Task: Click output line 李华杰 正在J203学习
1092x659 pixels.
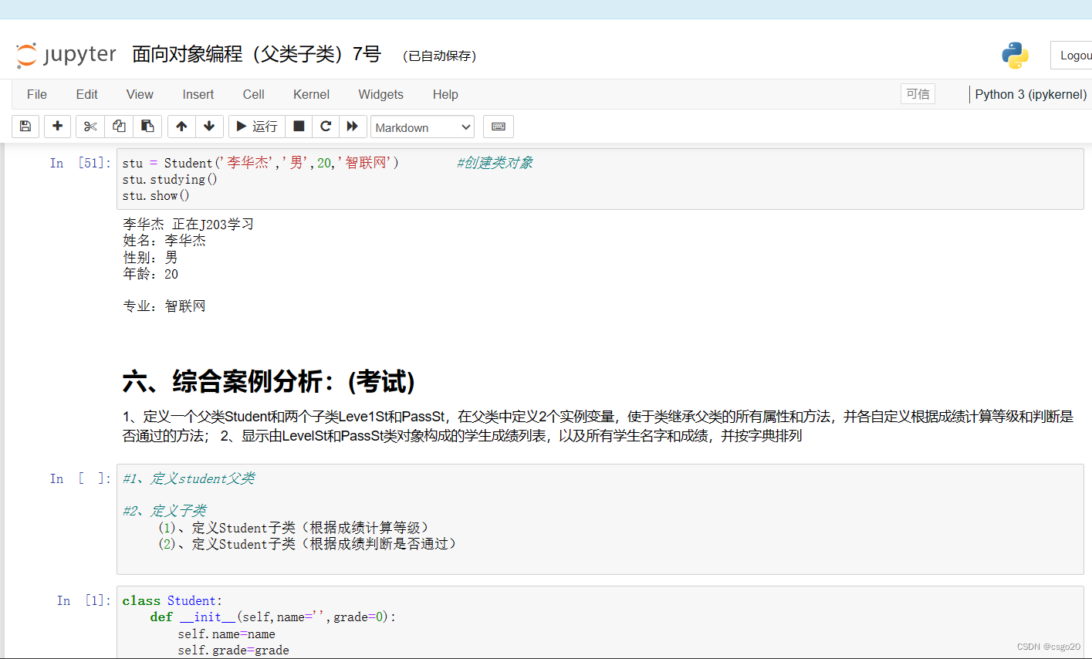Action: point(188,224)
